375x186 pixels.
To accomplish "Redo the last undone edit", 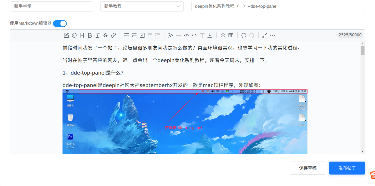I will 252,35.
